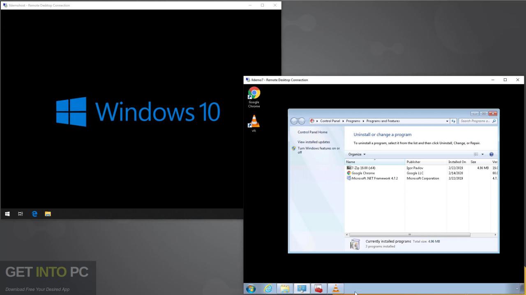Screen dimensions: 526x295
Task: Open the help question mark icon
Action: pos(491,154)
